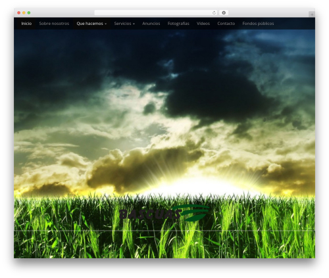
Task: Close the browser window with red button
Action: click(x=19, y=12)
